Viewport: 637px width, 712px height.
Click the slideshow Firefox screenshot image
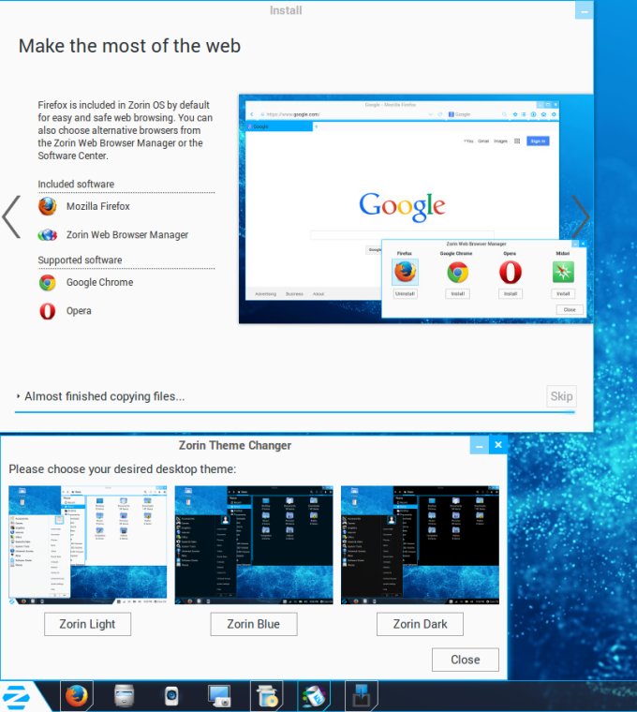coord(416,209)
